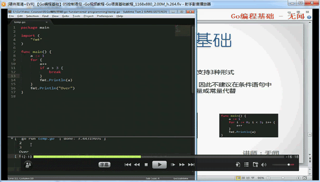Click 'GoSublime' in the status bar
Screen dimensions: 320x182
click(x=181, y=179)
